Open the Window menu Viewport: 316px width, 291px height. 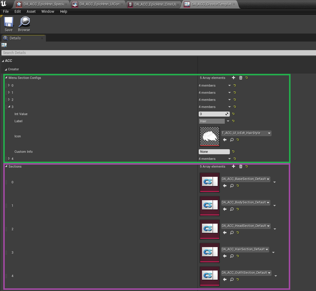click(48, 11)
